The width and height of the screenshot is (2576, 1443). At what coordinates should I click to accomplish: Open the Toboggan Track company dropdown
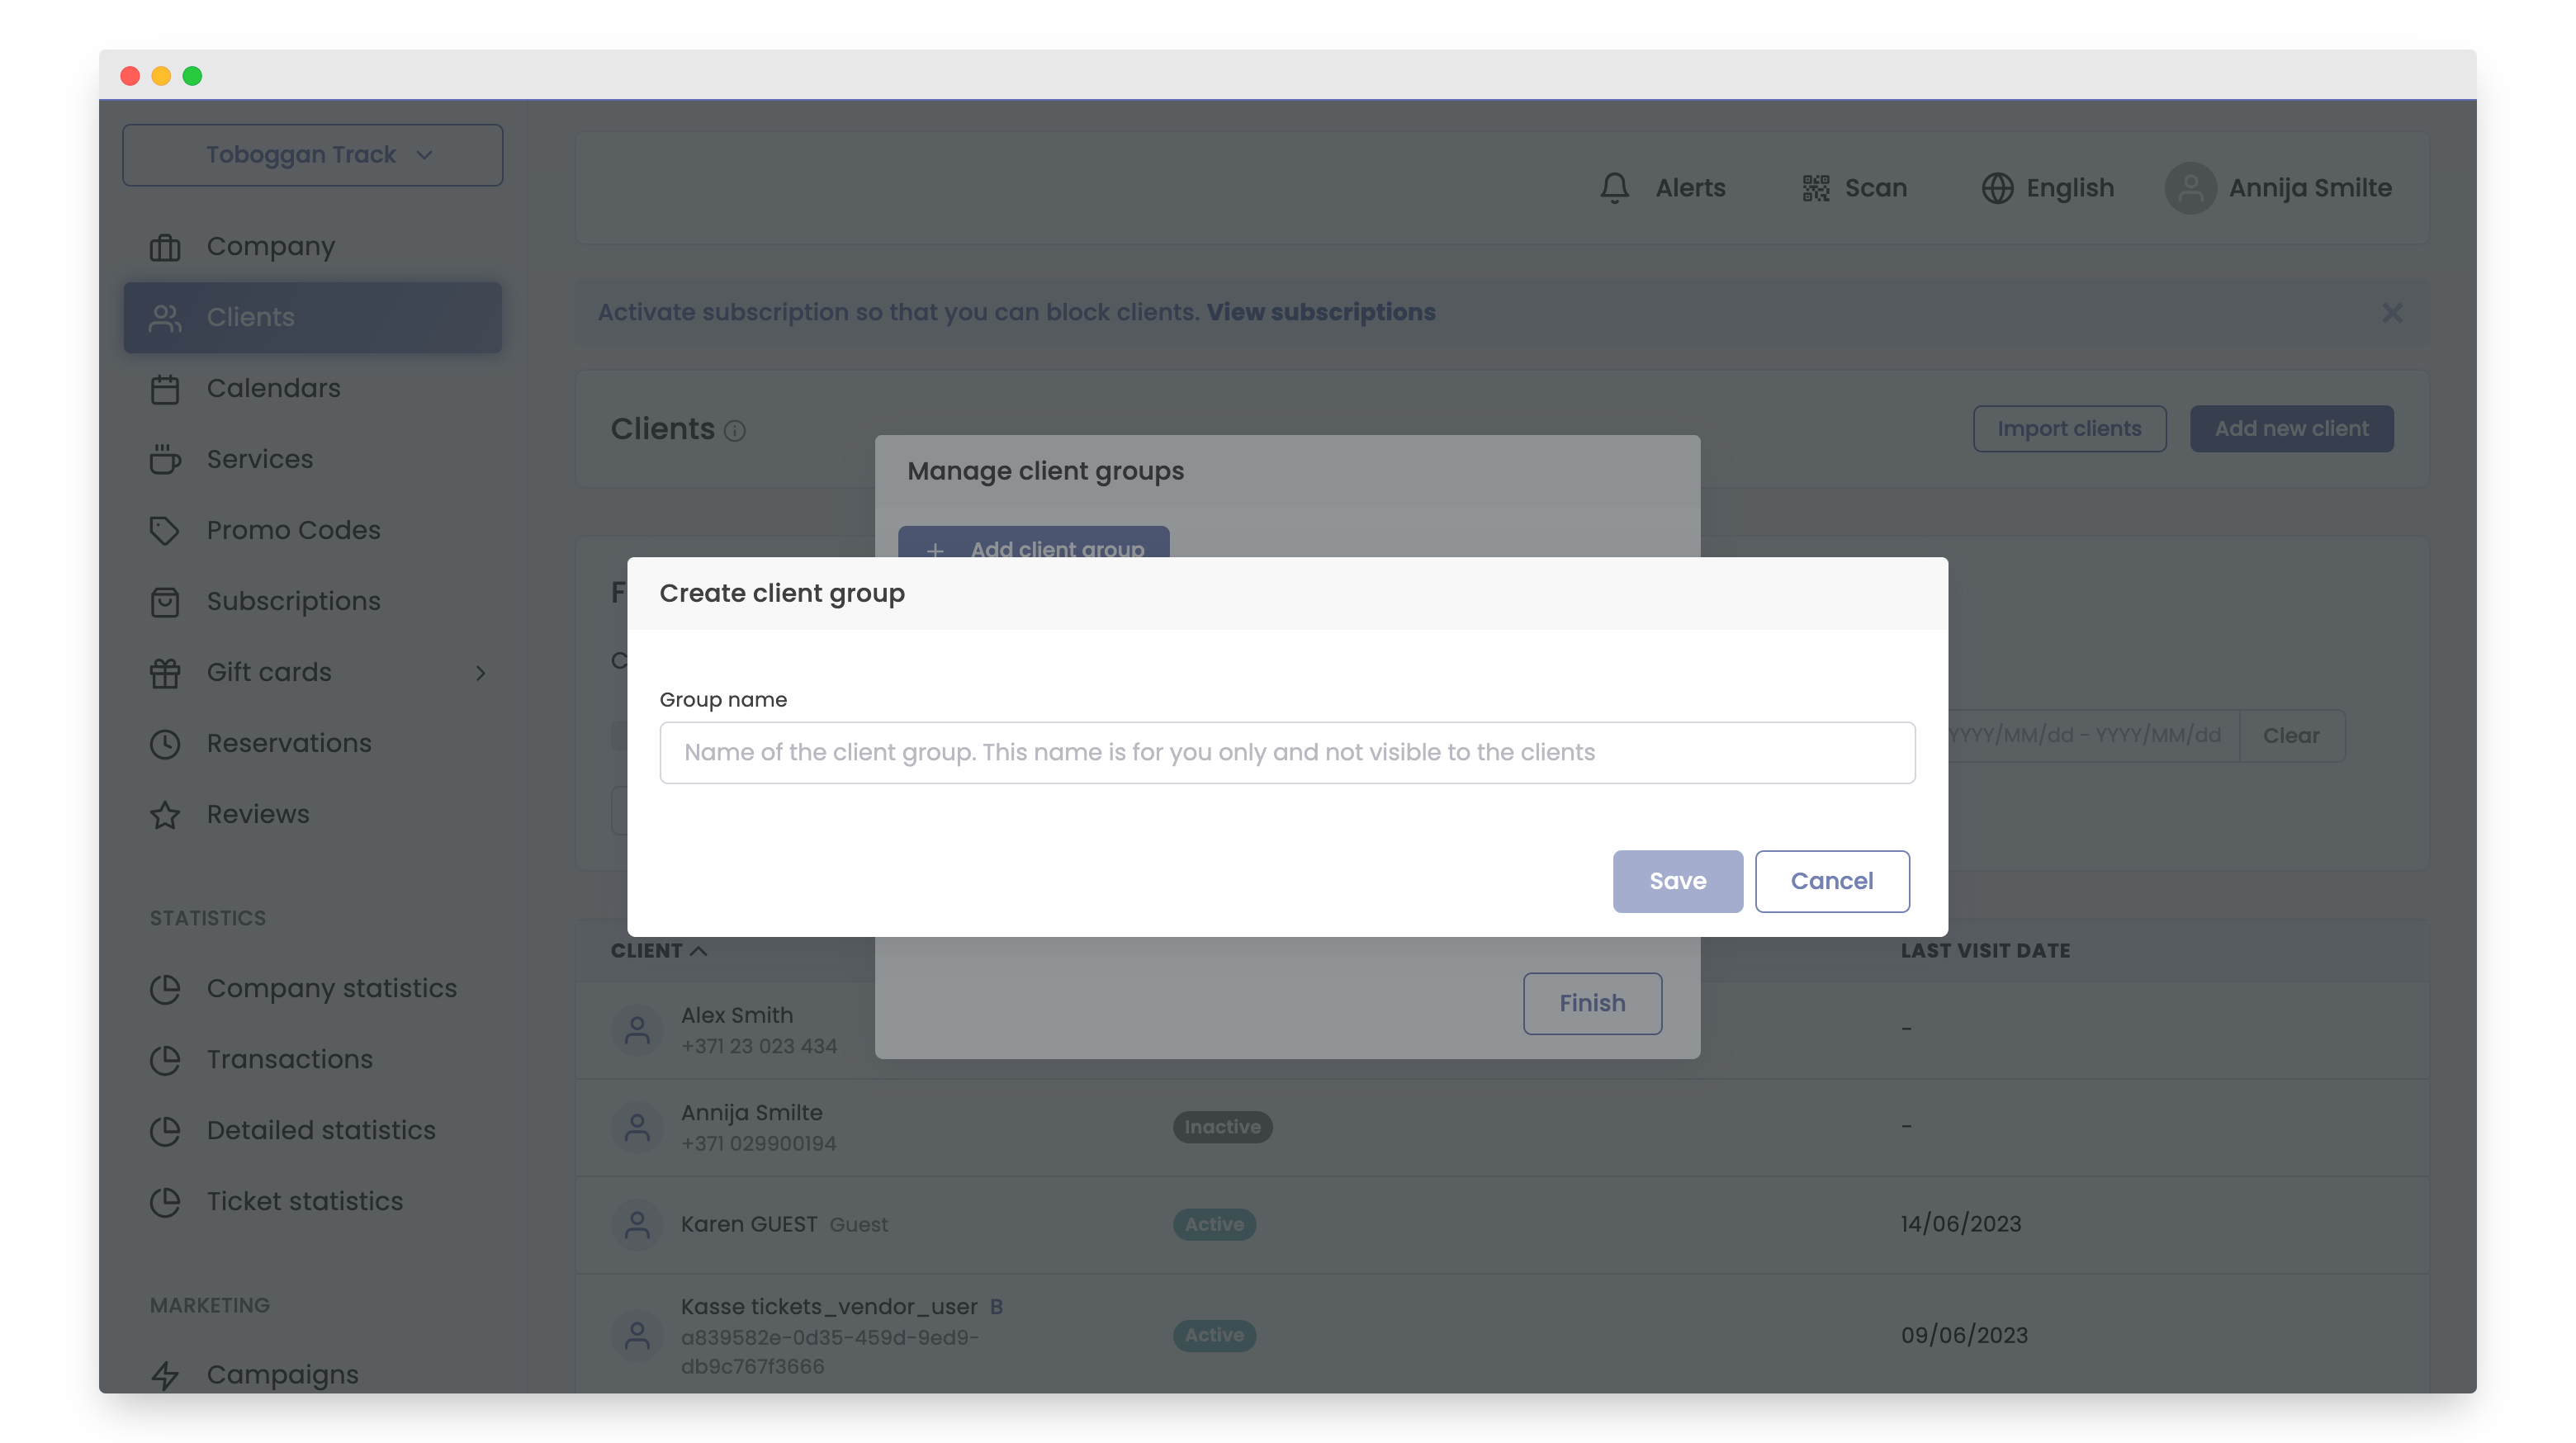click(312, 155)
